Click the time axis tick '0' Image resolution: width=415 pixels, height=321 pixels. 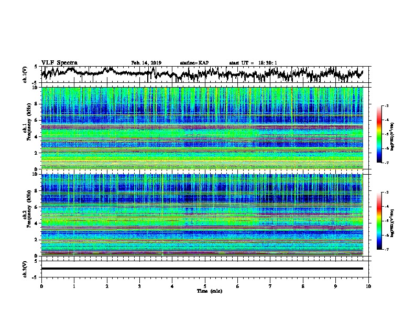(x=41, y=286)
